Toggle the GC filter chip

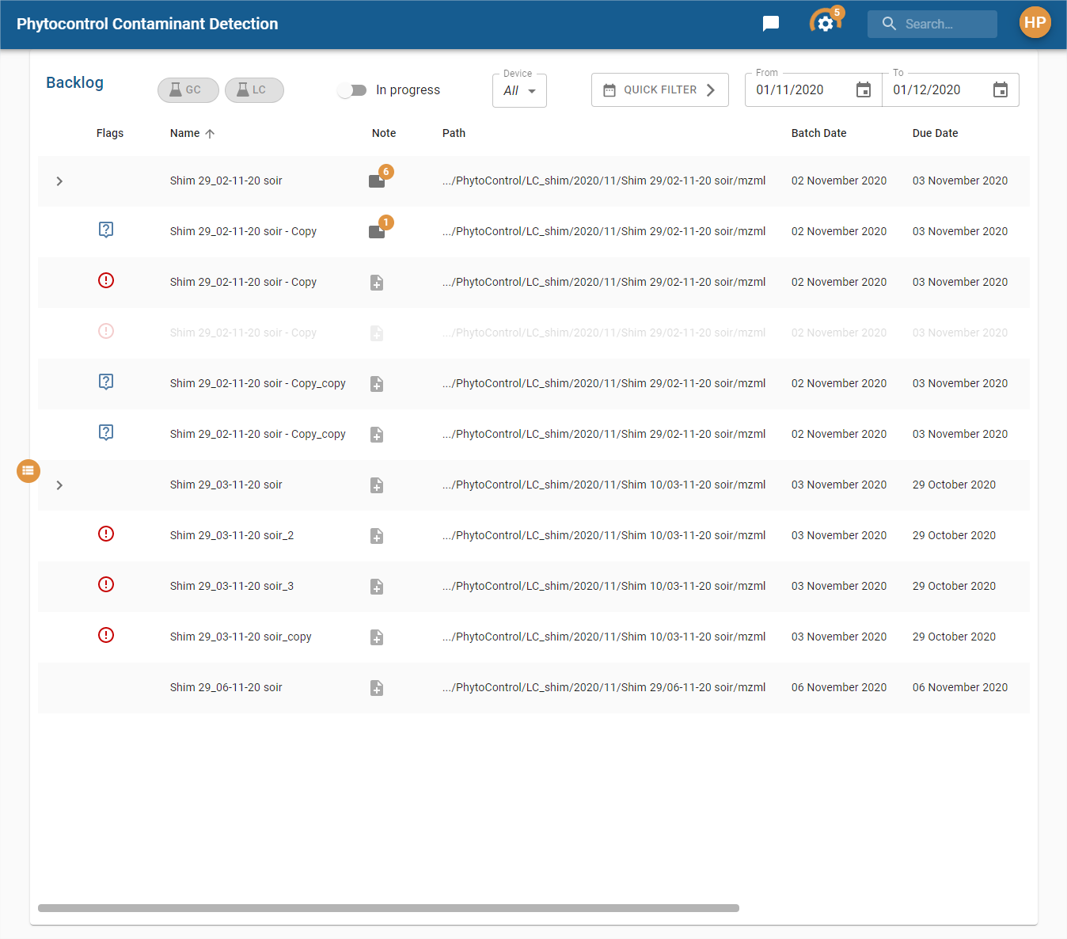coord(188,90)
